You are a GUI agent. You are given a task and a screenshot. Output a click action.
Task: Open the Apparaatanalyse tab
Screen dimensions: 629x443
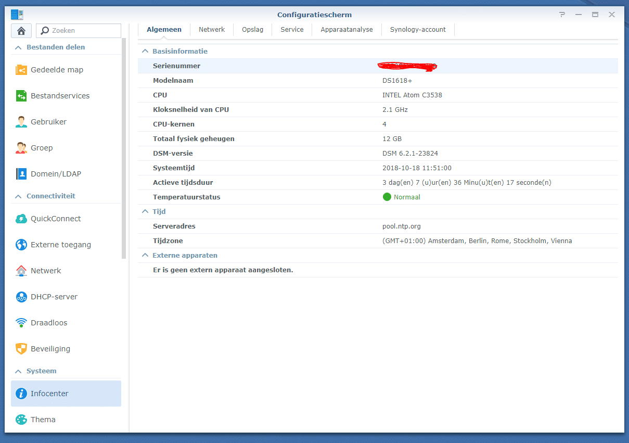click(346, 30)
